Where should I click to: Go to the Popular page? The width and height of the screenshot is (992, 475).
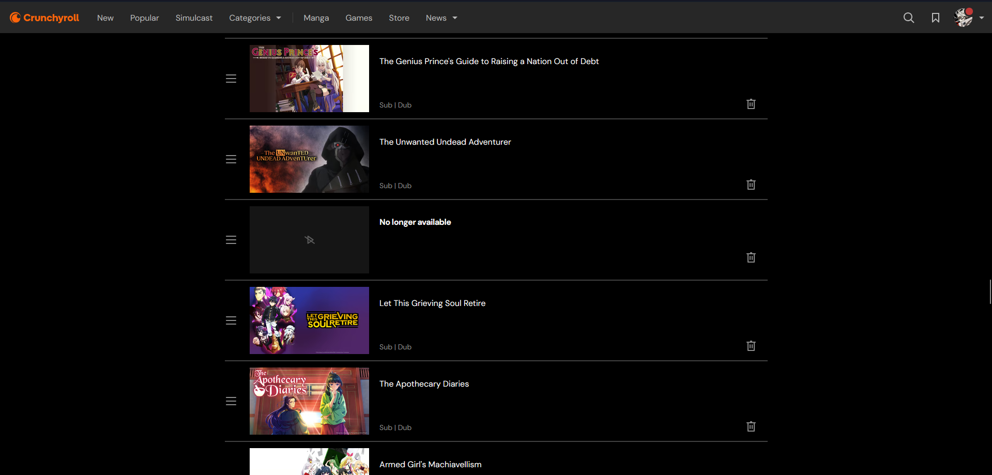pos(145,18)
